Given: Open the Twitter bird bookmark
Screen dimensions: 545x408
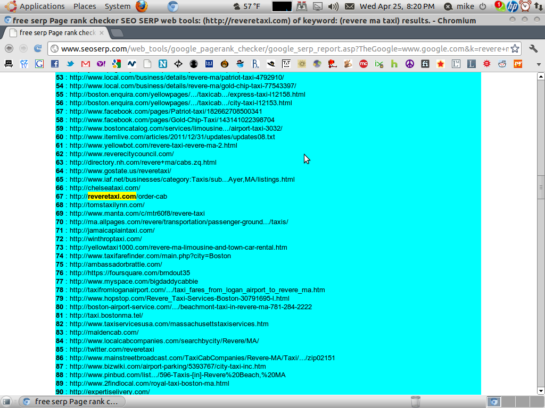Looking at the screenshot, I should [70, 64].
